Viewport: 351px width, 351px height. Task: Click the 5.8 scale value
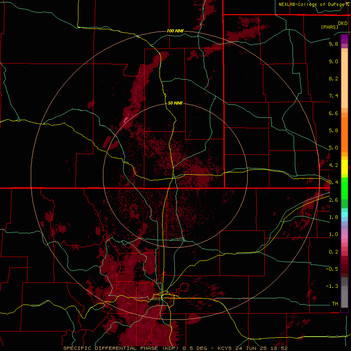[x=333, y=131]
